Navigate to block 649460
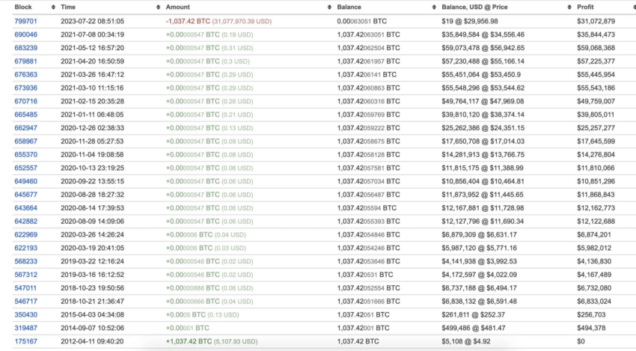This screenshot has height=351, width=636. pyautogui.click(x=25, y=181)
